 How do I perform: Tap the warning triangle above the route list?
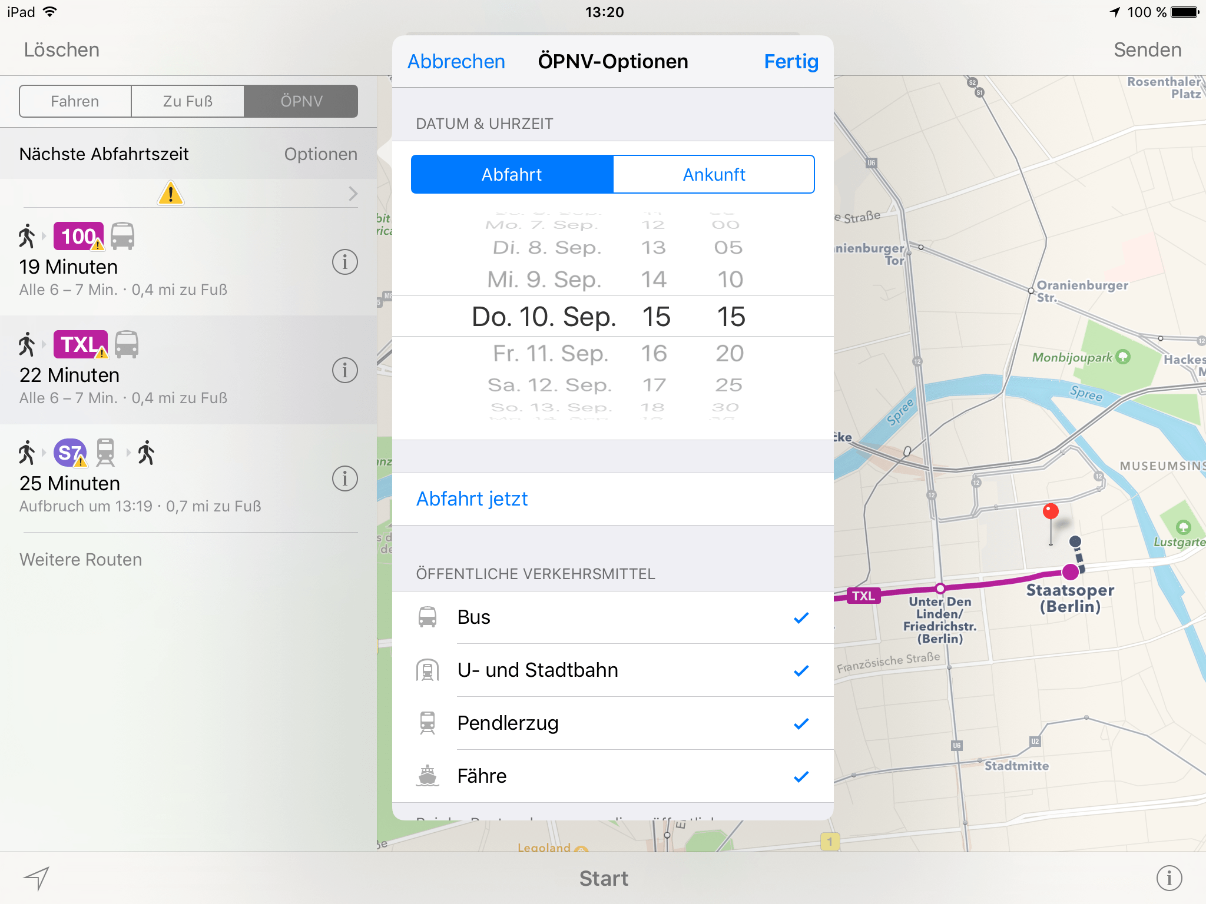(170, 194)
